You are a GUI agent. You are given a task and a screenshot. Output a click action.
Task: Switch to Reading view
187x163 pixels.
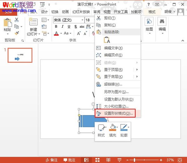pos(108,160)
